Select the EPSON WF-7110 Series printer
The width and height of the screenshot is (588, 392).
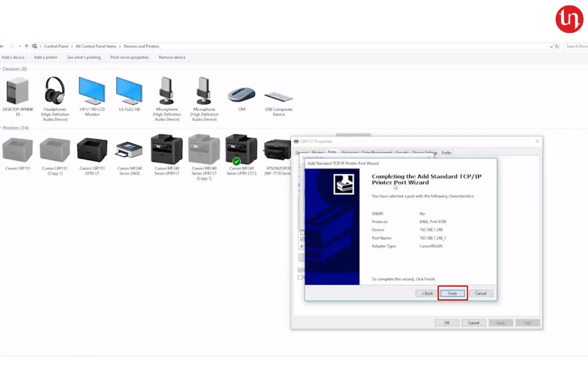277,149
